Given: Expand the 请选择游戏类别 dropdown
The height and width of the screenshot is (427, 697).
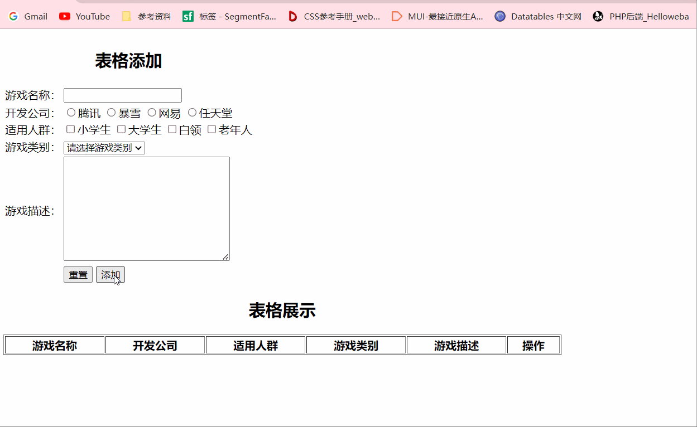Looking at the screenshot, I should 104,148.
